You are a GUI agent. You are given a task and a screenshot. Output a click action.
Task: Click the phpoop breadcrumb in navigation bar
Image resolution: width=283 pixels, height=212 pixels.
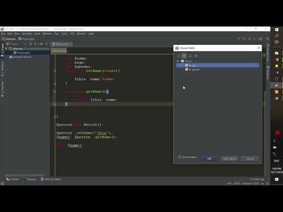[9, 39]
